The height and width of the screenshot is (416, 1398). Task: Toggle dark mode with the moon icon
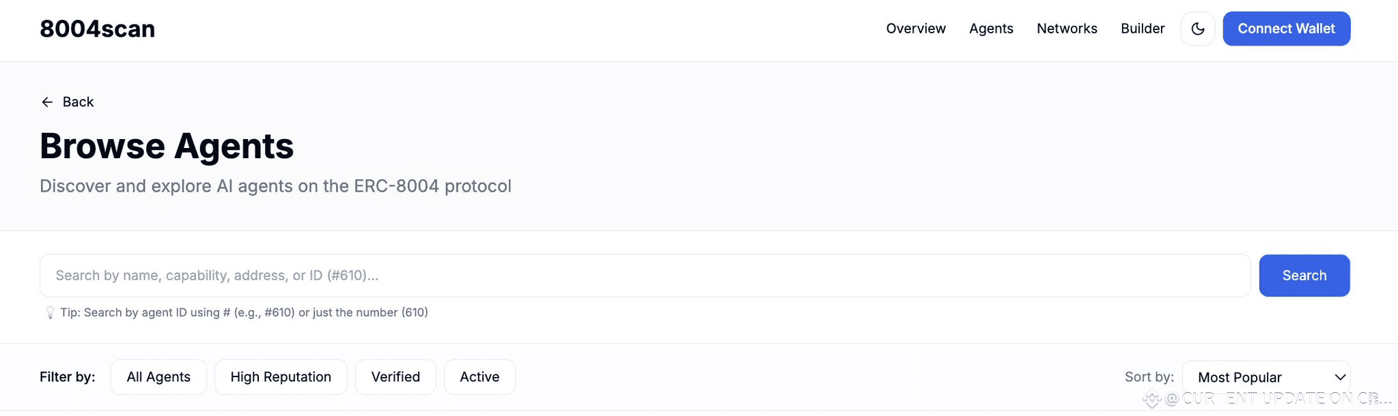point(1197,29)
